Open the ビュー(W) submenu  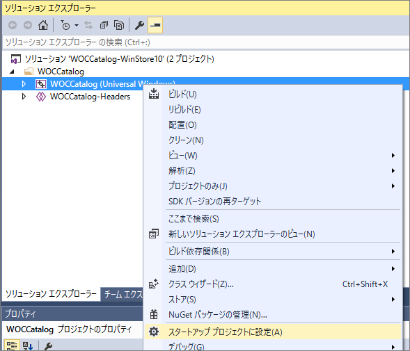(272, 156)
